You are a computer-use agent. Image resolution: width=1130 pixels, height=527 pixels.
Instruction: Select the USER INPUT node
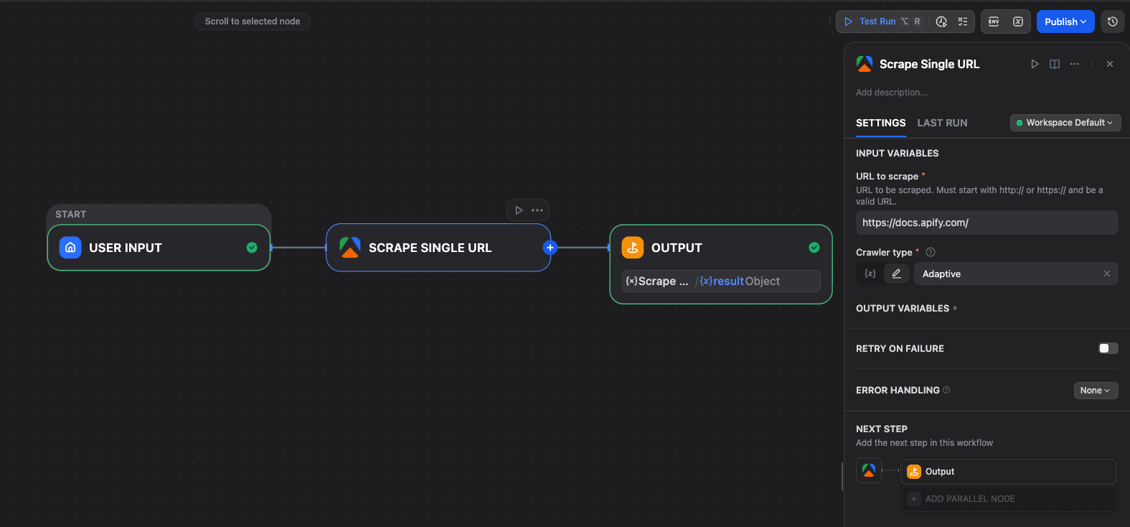coord(159,248)
